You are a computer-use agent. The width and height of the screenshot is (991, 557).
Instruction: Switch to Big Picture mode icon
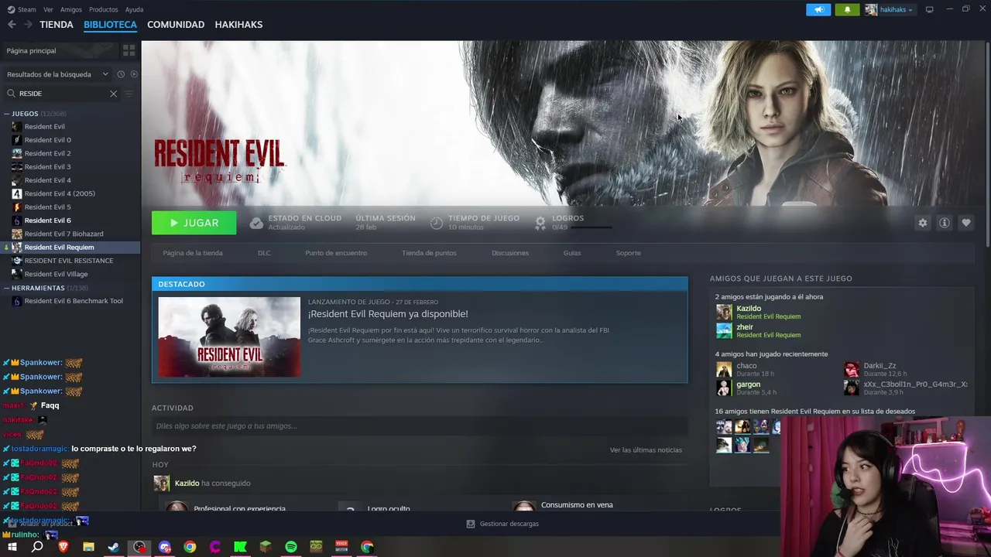click(x=929, y=9)
